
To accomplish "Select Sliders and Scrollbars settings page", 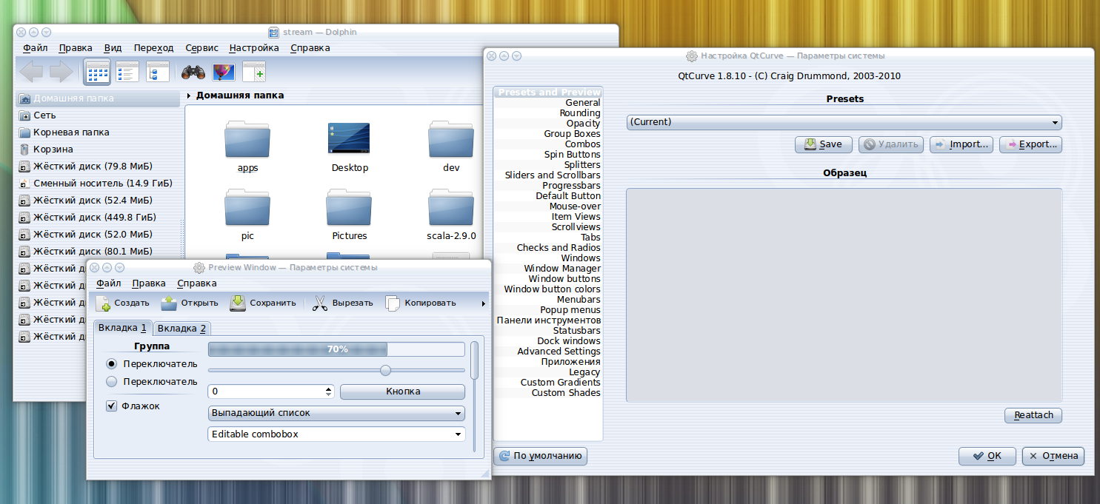I will pos(548,175).
